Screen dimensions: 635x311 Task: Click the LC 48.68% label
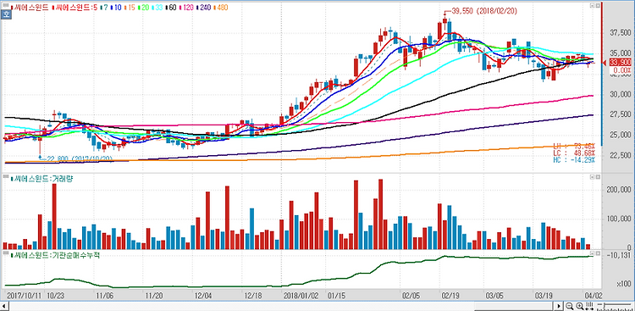[574, 153]
